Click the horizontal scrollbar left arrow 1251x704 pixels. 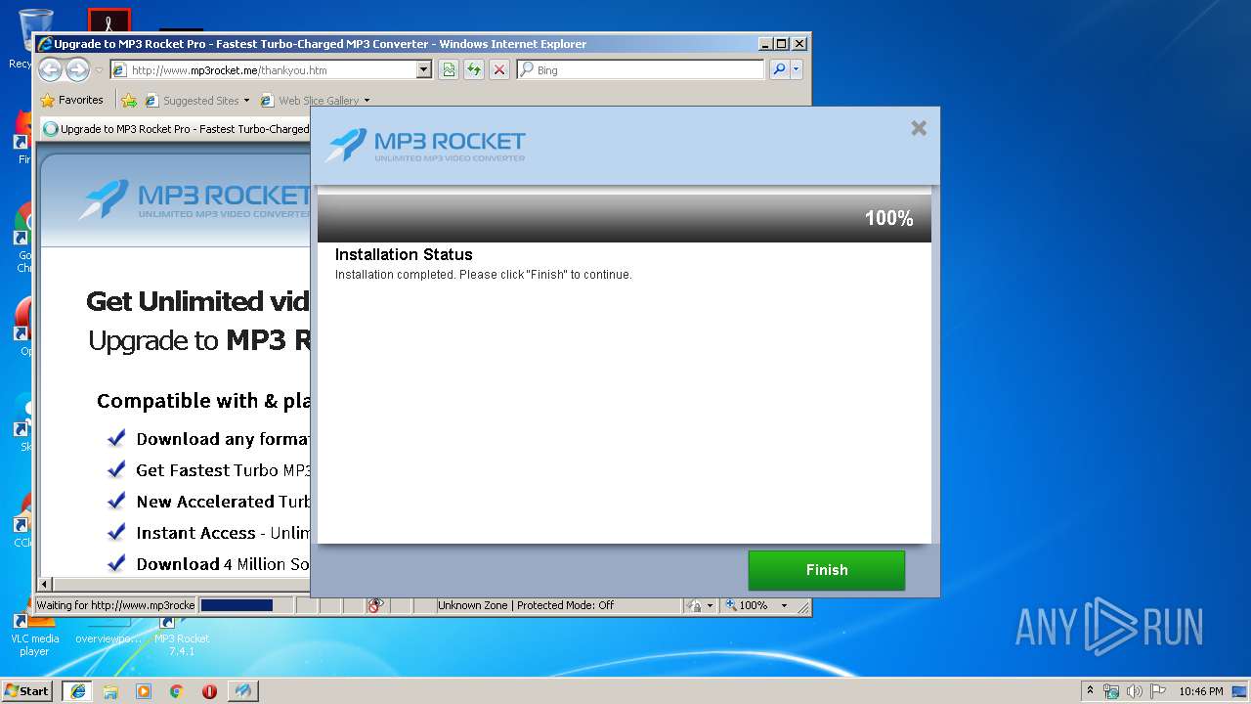[x=43, y=585]
